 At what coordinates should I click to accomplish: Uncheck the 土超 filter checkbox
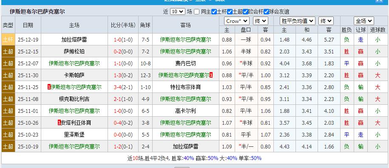[230, 11]
